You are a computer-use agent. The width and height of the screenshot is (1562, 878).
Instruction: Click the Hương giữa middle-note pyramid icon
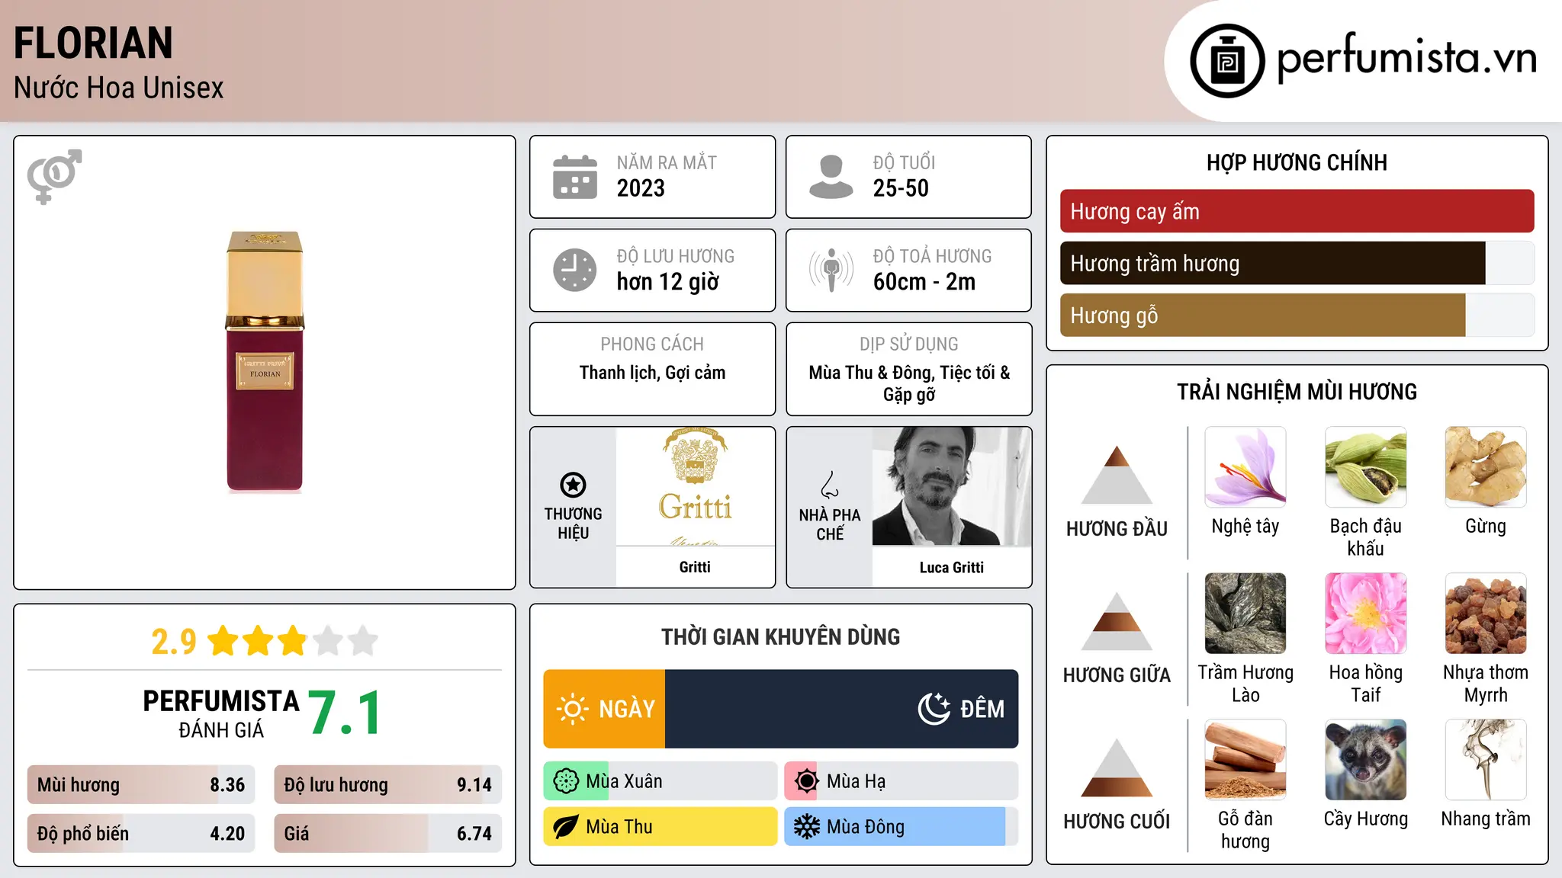point(1117,620)
